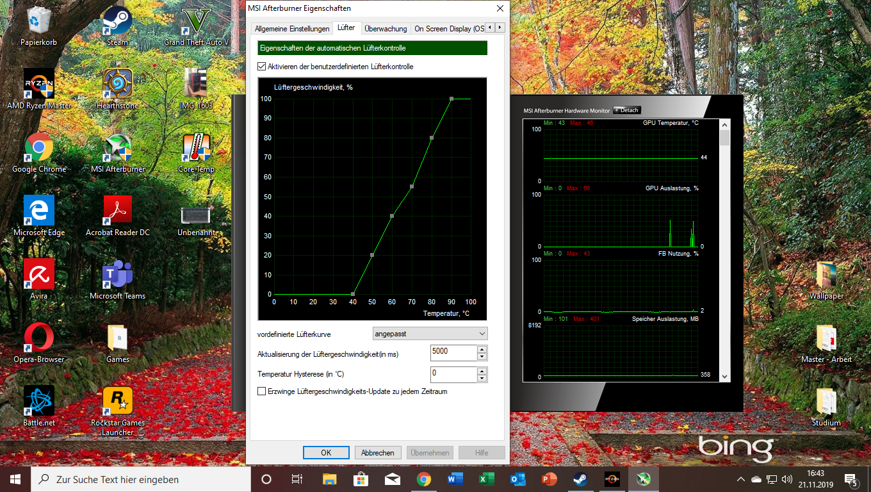Open Word from the taskbar
Image resolution: width=871 pixels, height=492 pixels.
[x=455, y=479]
